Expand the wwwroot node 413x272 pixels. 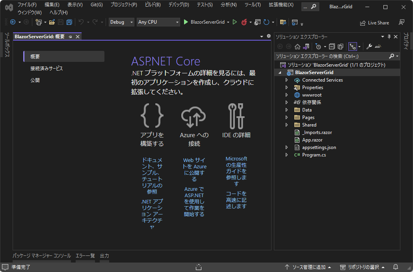pyautogui.click(x=286, y=95)
